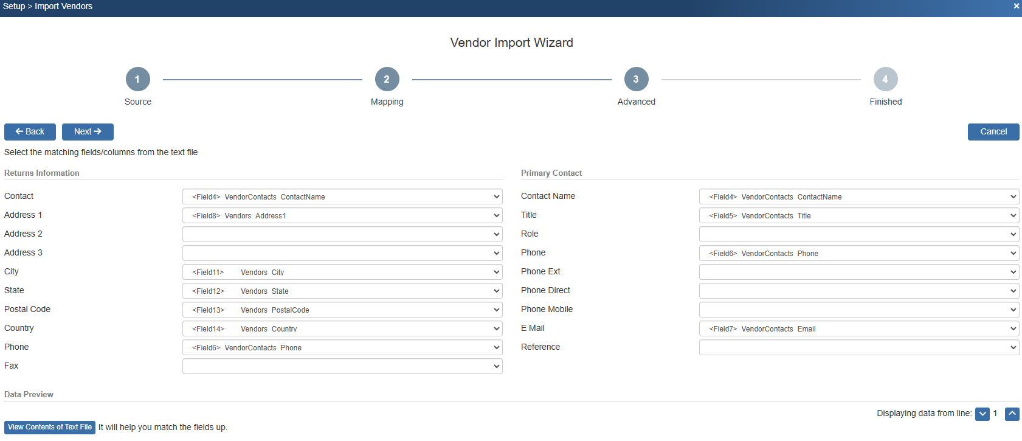Proceed with the Next button

click(x=88, y=132)
